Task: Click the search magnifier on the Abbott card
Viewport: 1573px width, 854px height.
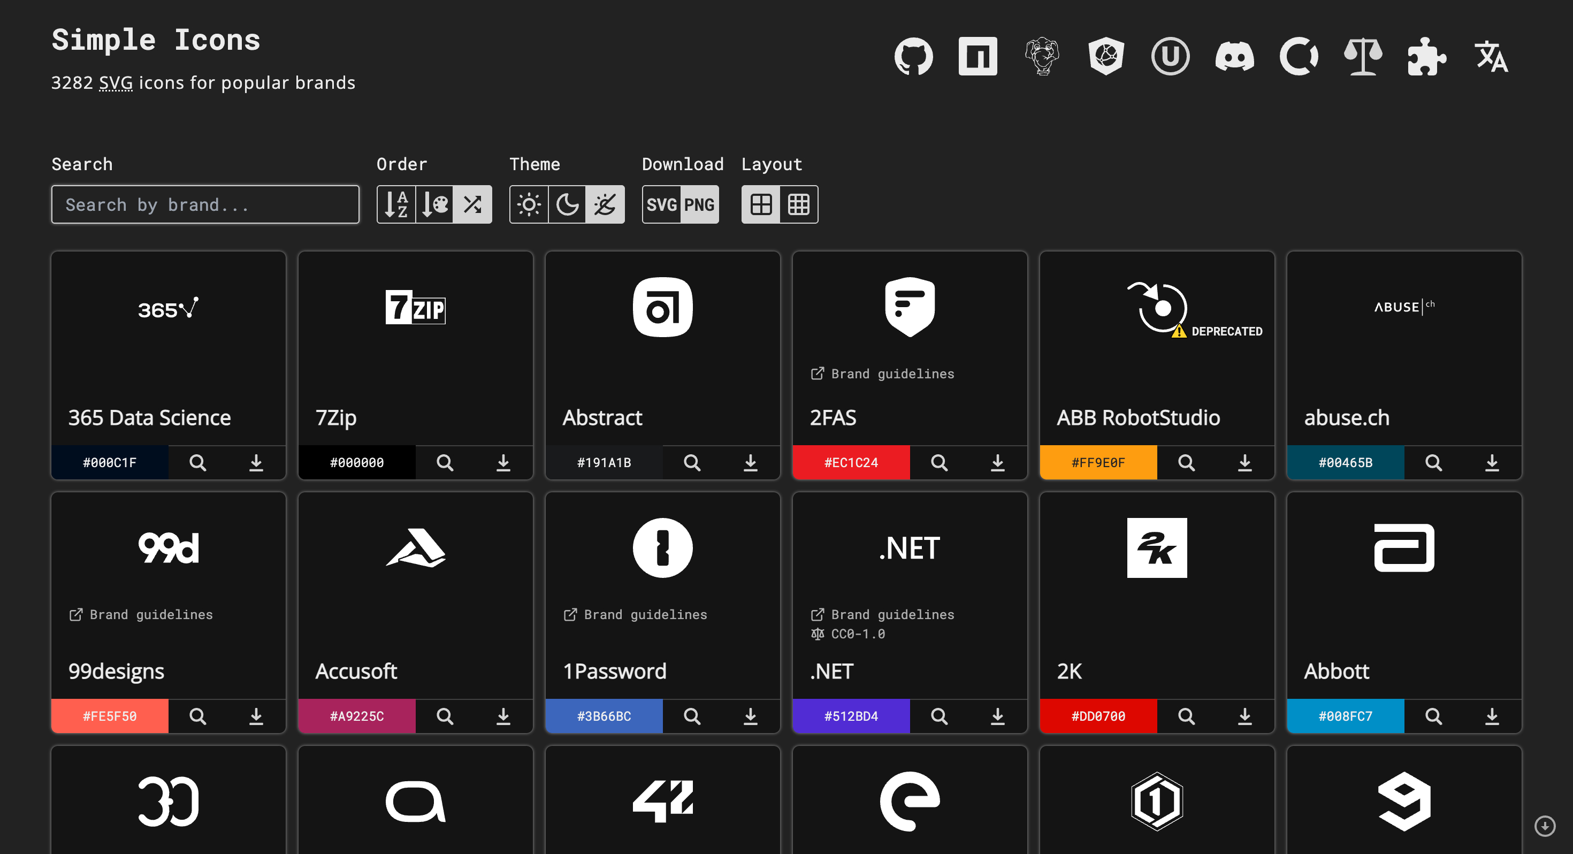Action: (x=1433, y=716)
